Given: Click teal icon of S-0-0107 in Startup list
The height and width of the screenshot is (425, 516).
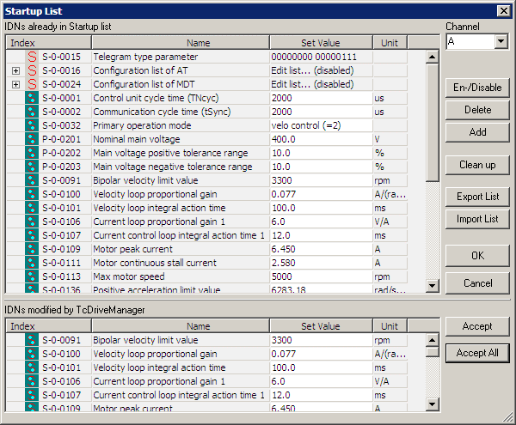Looking at the screenshot, I should (32, 235).
